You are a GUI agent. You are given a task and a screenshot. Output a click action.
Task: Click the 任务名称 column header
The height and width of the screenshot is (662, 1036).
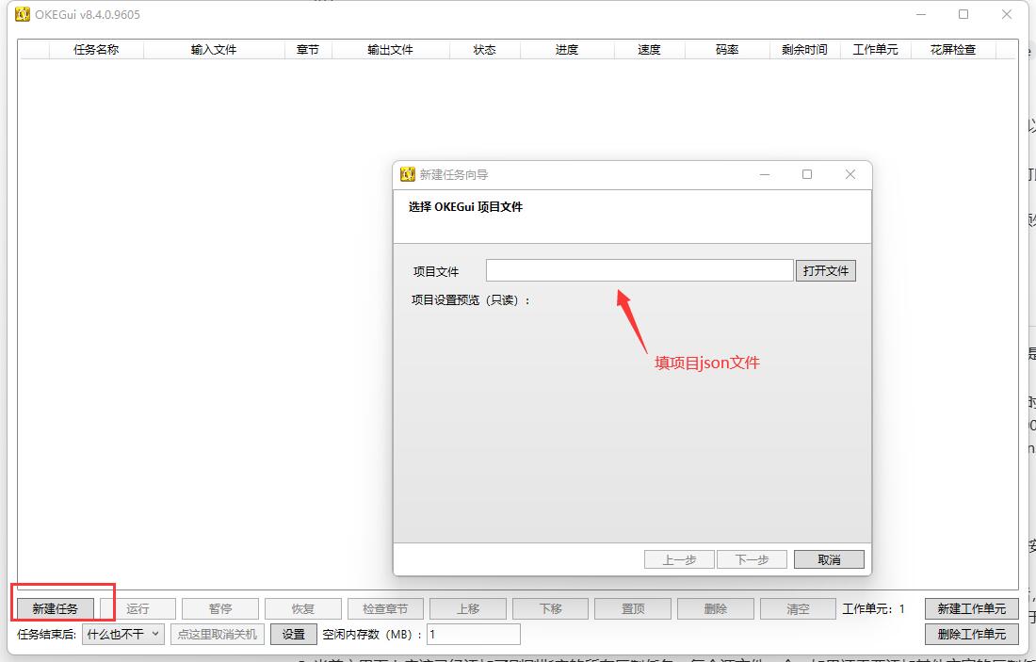pyautogui.click(x=96, y=50)
